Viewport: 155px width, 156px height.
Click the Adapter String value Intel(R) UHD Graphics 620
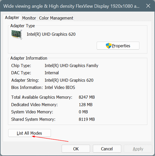(x=69, y=80)
